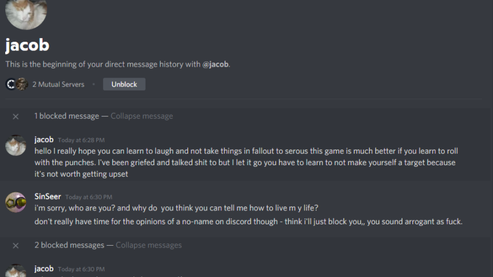The image size is (493, 277).
Task: Open the second mutual server icon
Action: [x=22, y=84]
